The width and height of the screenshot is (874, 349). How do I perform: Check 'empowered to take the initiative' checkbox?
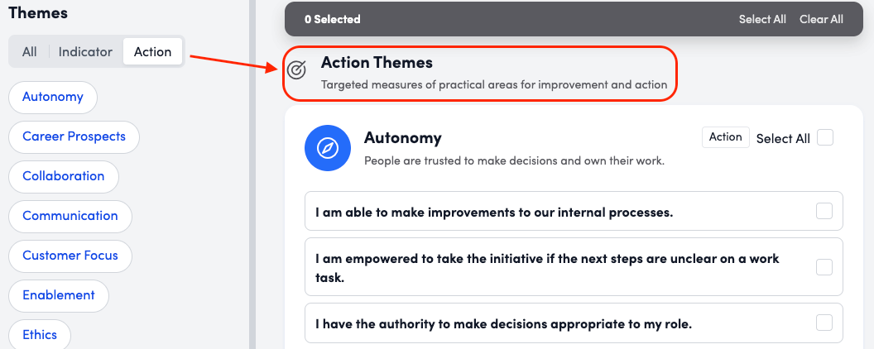pos(824,267)
